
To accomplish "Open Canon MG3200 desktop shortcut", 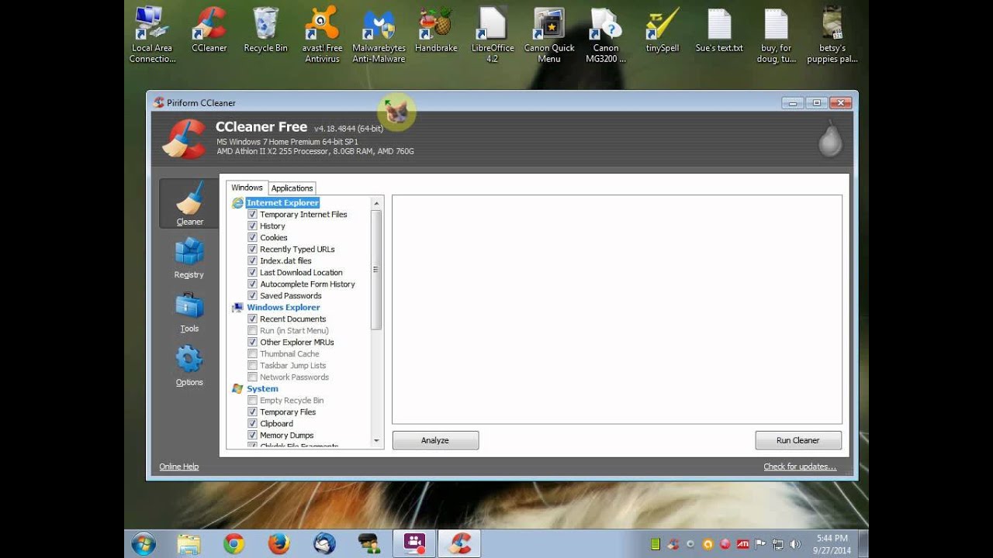I will pyautogui.click(x=606, y=35).
